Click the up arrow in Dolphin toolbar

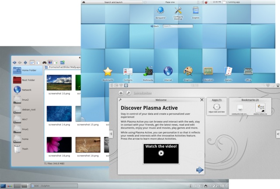25,63
